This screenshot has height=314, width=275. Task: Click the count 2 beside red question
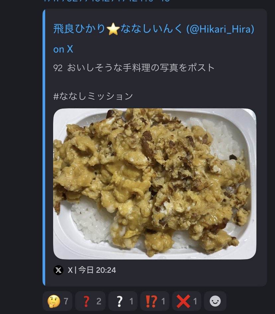99,301
